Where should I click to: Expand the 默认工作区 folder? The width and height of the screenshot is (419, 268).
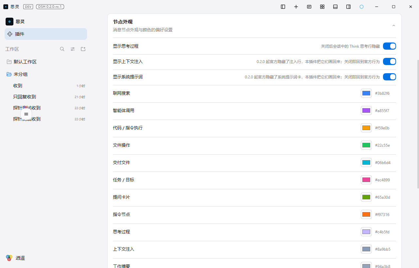coord(46,62)
